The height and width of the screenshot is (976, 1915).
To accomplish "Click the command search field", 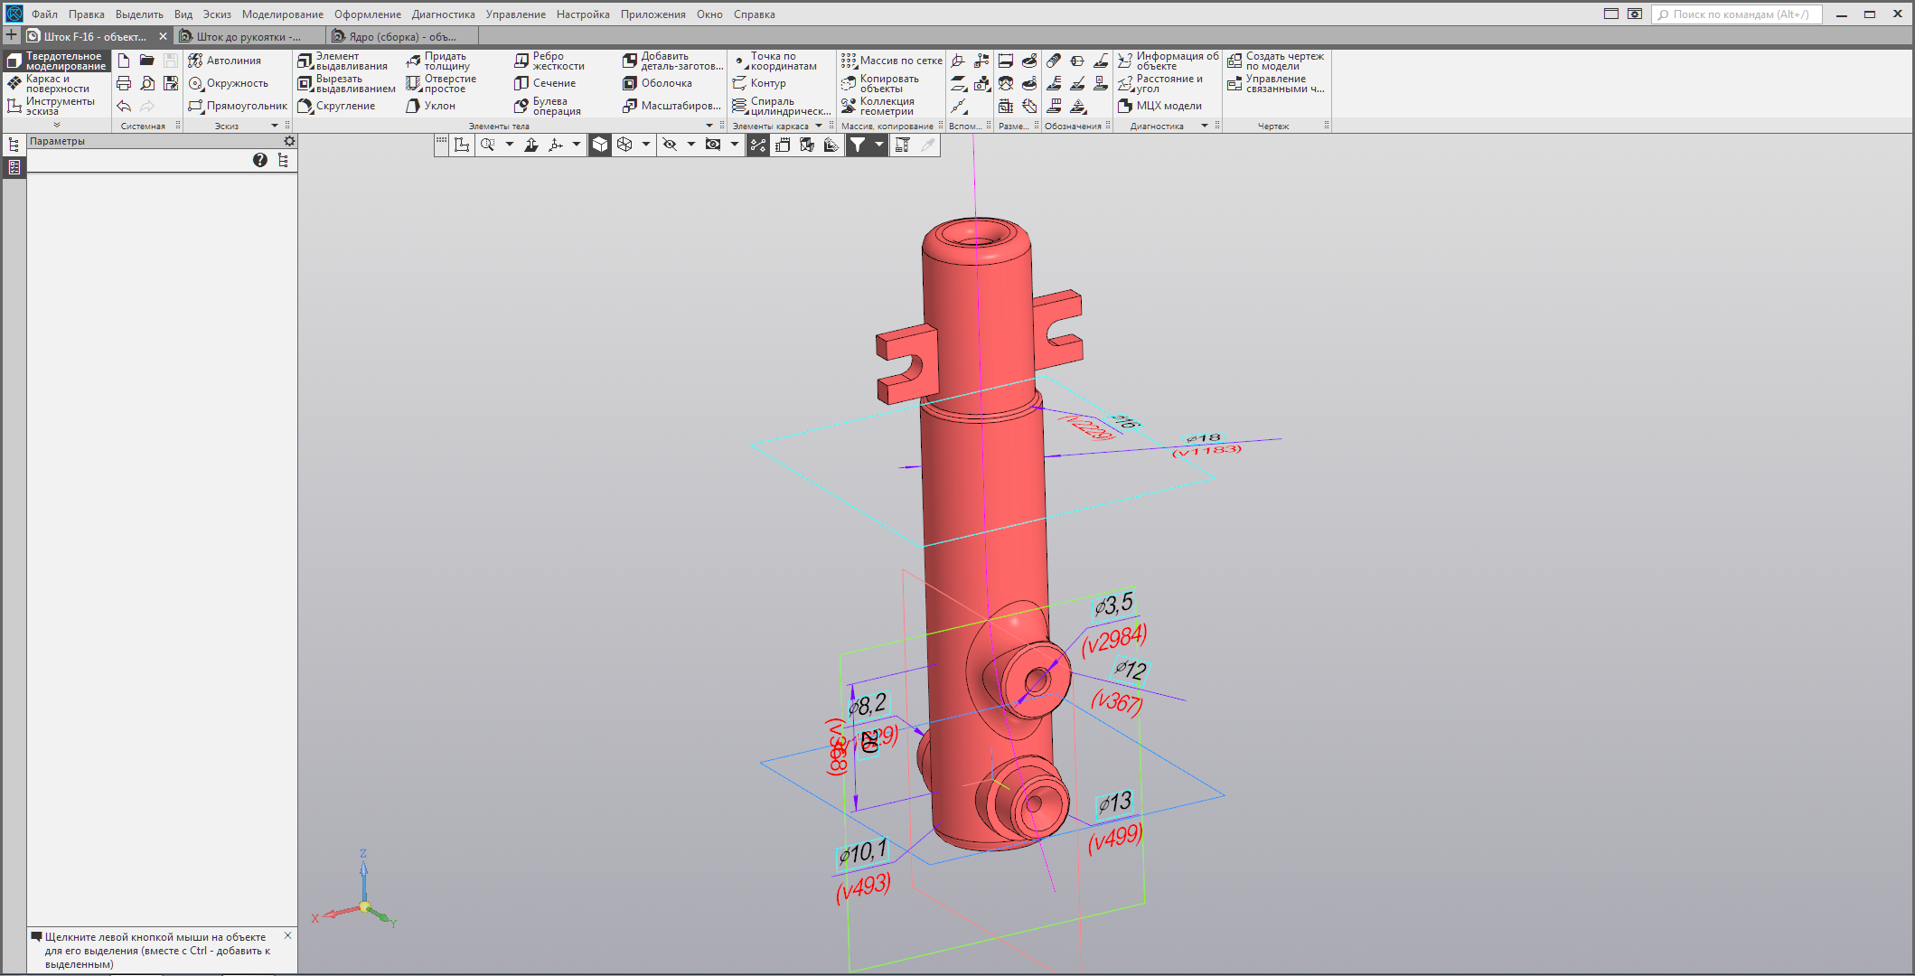I will click(1736, 14).
